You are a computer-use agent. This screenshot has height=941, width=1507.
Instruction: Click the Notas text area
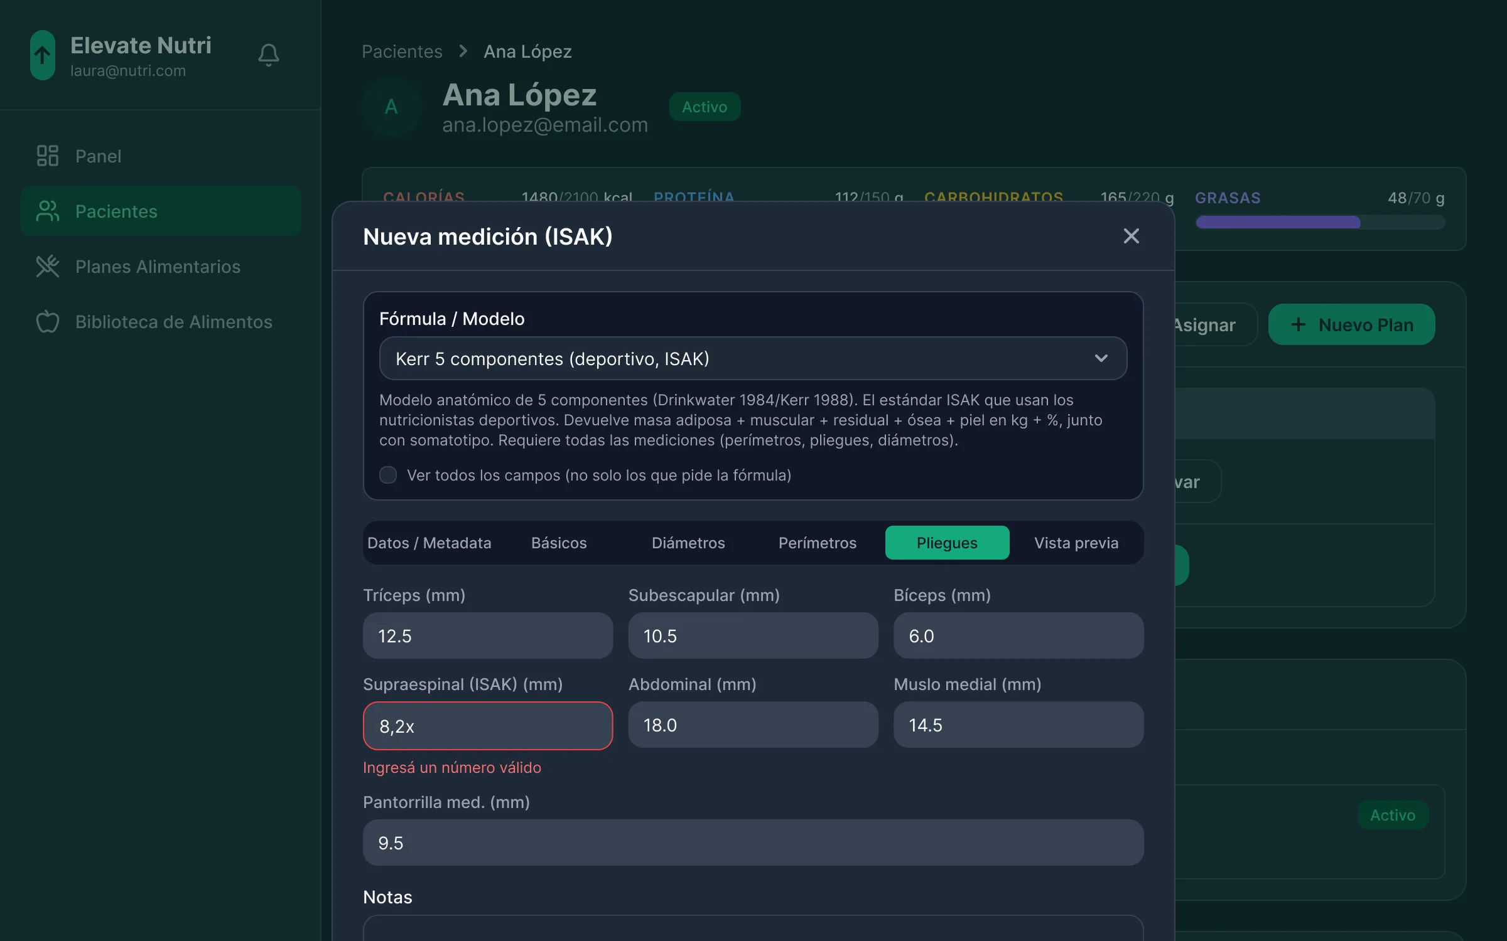[x=753, y=928]
